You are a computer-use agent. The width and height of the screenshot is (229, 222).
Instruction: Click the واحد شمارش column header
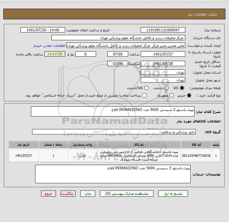82,145
